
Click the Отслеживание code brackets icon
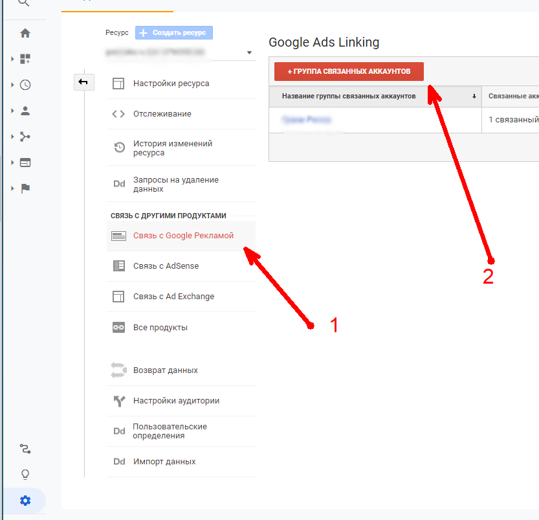118,114
